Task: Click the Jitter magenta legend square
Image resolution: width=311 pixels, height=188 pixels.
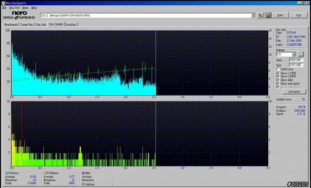Action: (83, 173)
